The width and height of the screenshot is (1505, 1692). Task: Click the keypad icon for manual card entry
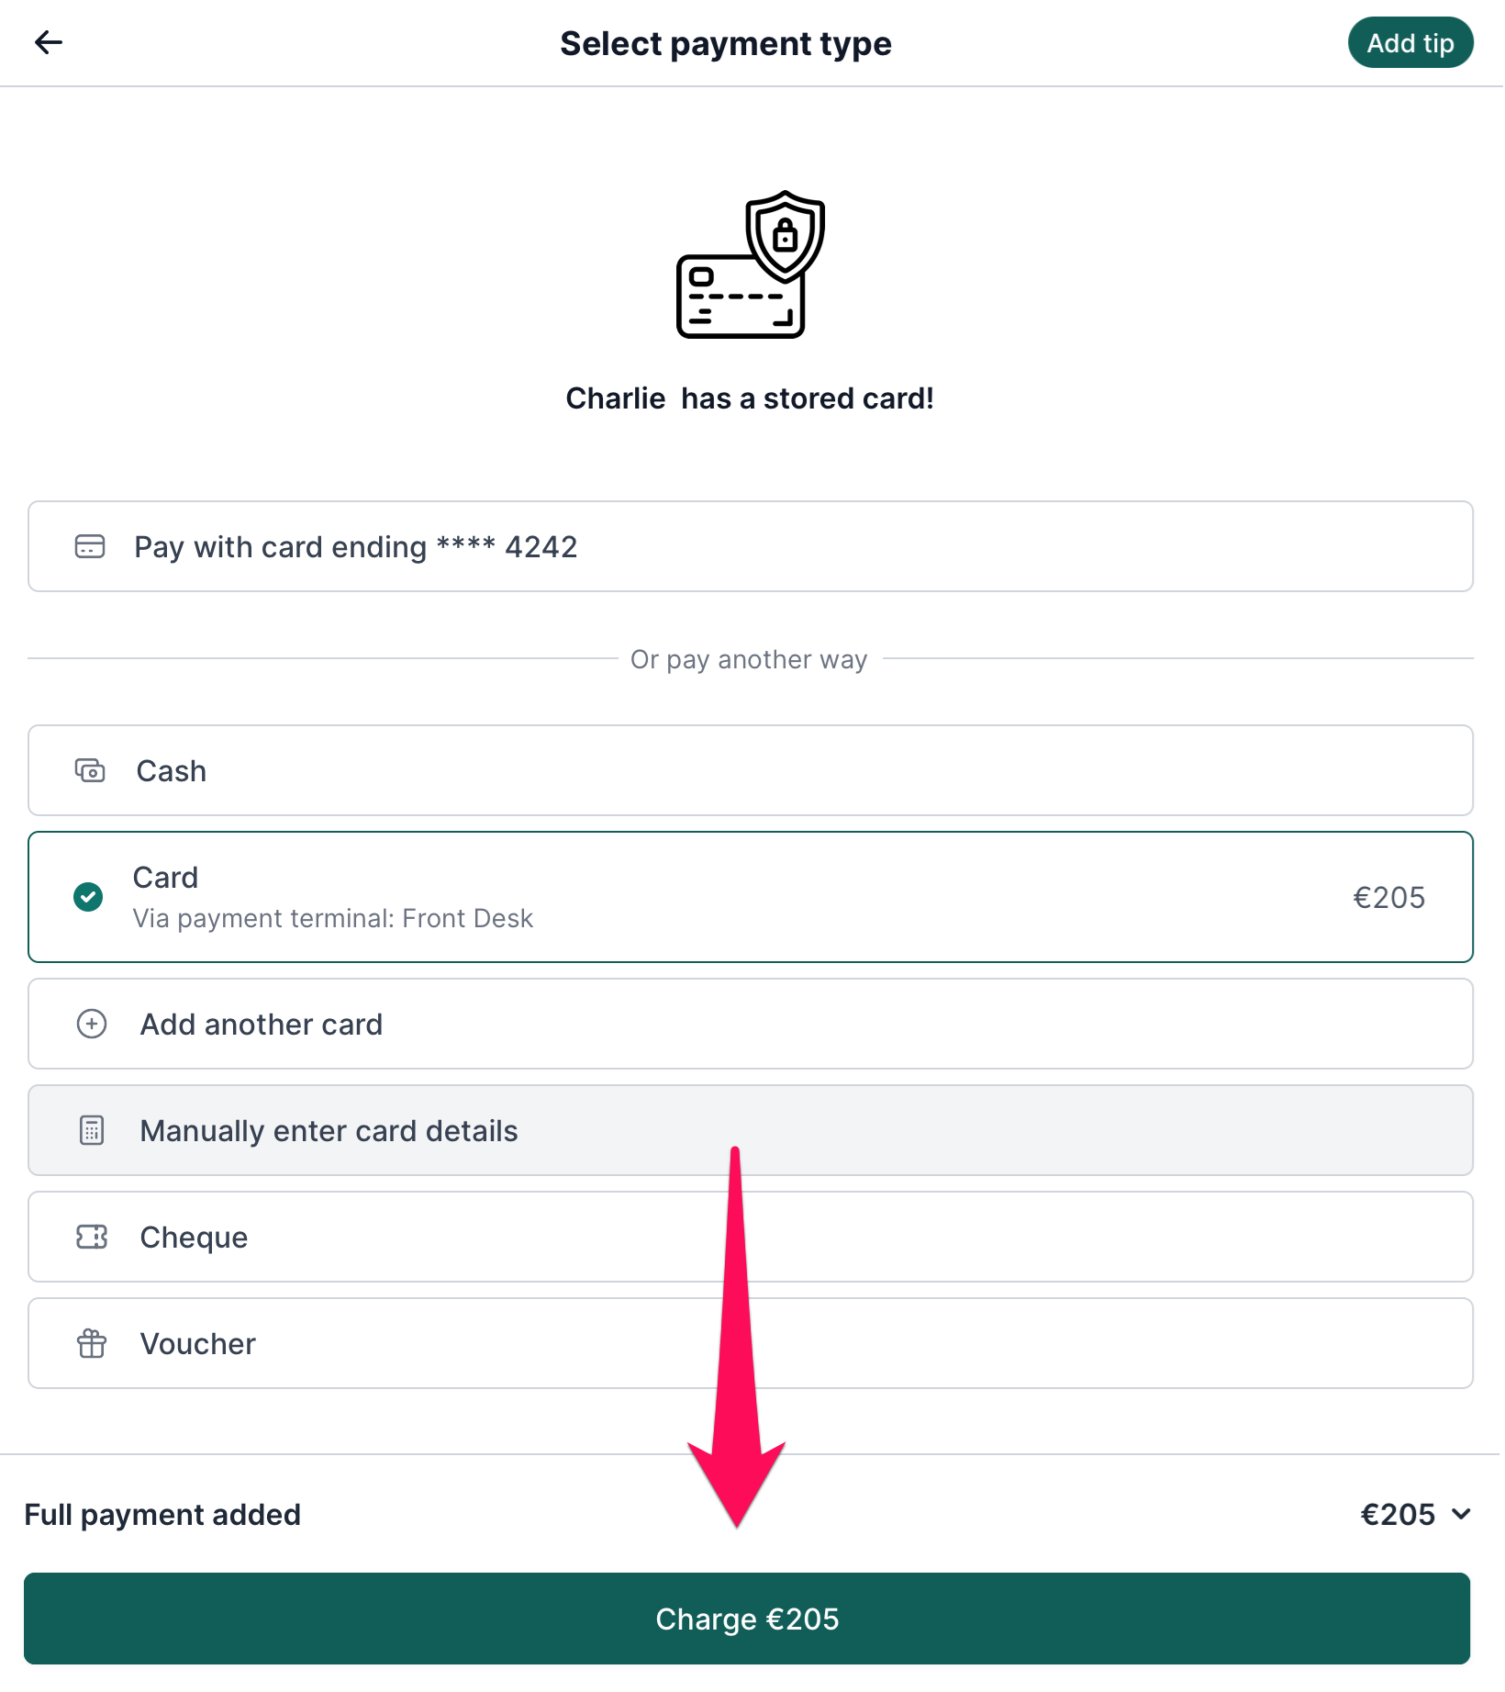[x=92, y=1130]
